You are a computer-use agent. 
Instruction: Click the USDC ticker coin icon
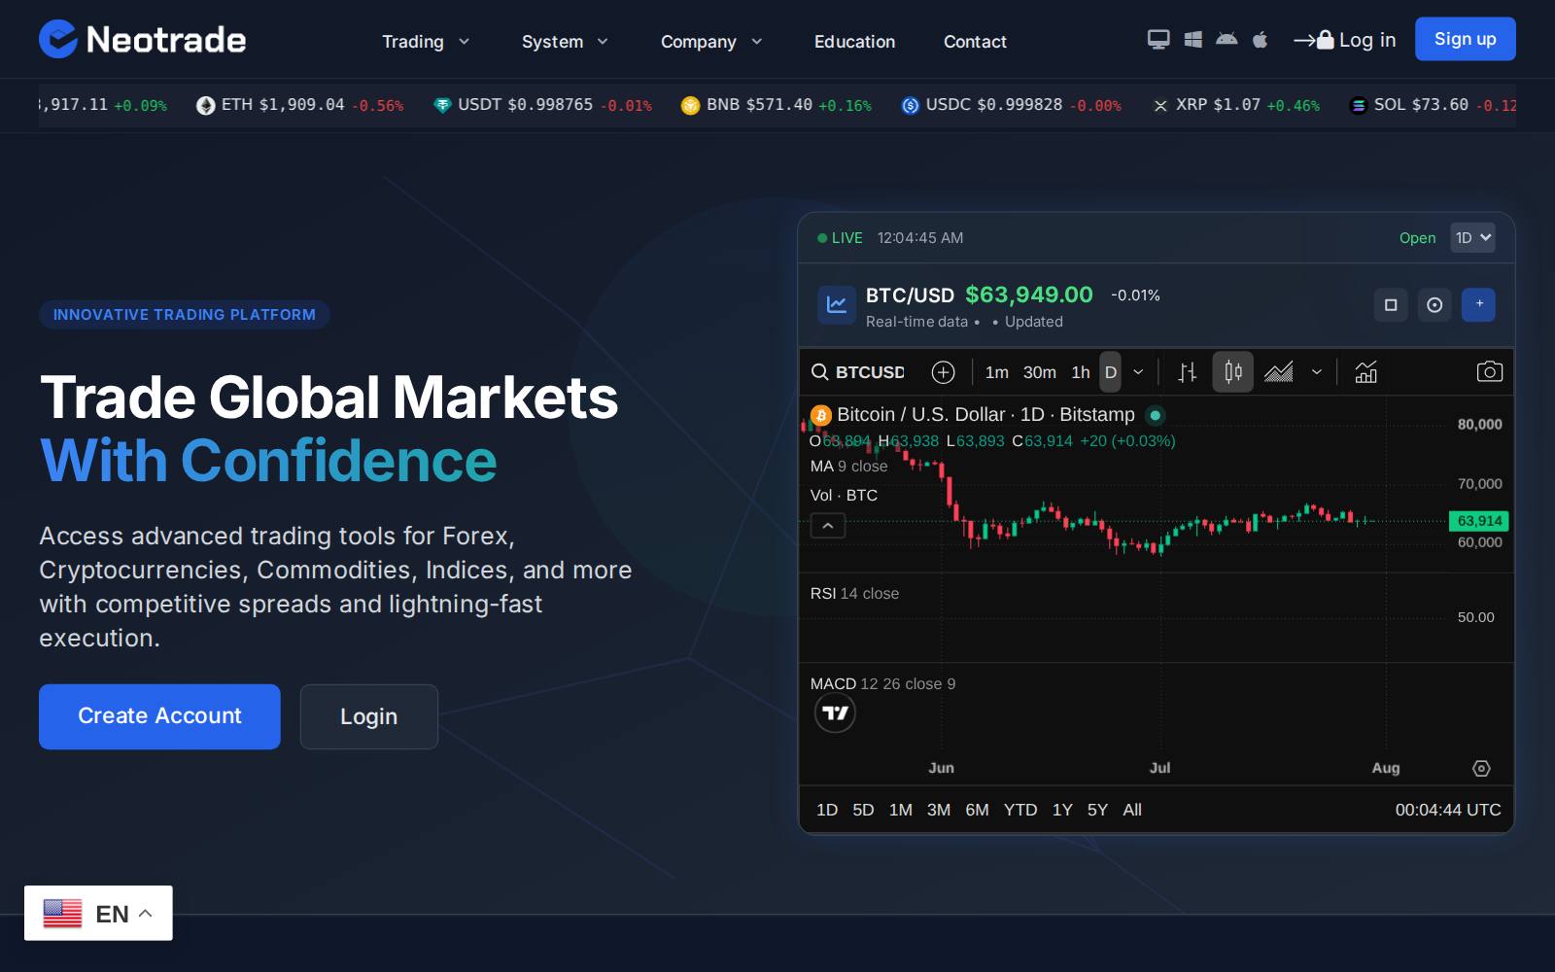point(910,105)
